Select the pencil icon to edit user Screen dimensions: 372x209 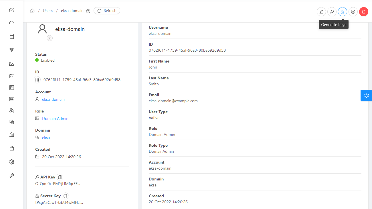pos(321,12)
